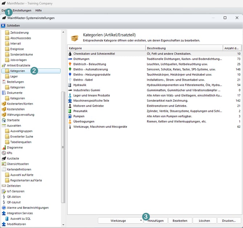Select Jobvorlagen in the tree
This screenshot has width=243, height=228.
click(18, 60)
